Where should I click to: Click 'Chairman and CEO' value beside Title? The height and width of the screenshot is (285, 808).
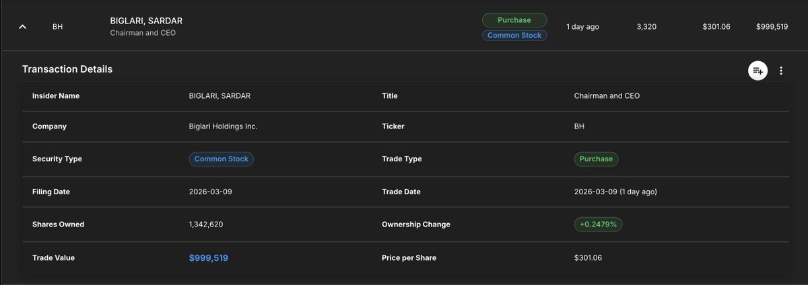pyautogui.click(x=607, y=96)
